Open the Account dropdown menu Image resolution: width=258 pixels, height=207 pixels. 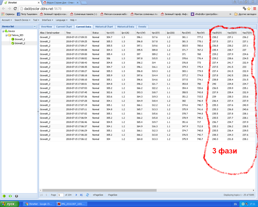[x=7, y=20]
